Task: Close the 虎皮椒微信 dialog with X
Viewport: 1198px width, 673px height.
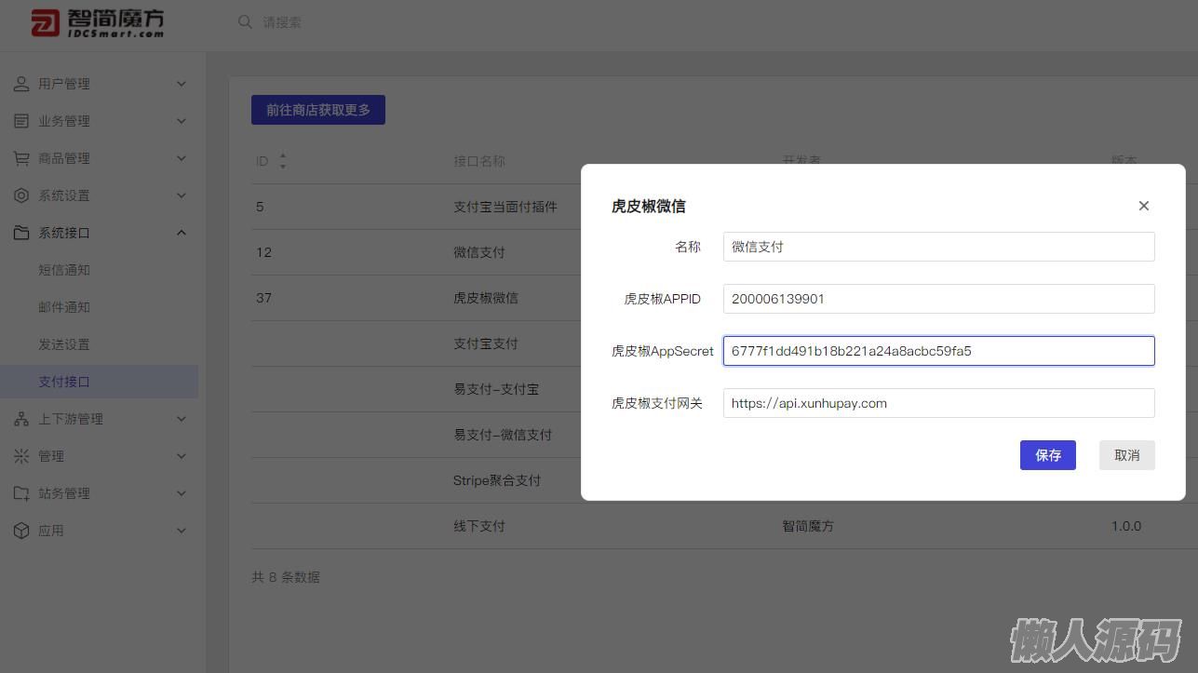Action: [1143, 206]
